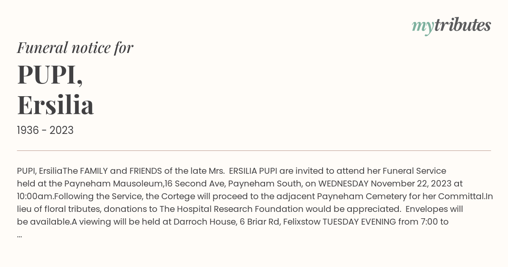
Task: Click the first name Ersilia
Action: click(55, 104)
